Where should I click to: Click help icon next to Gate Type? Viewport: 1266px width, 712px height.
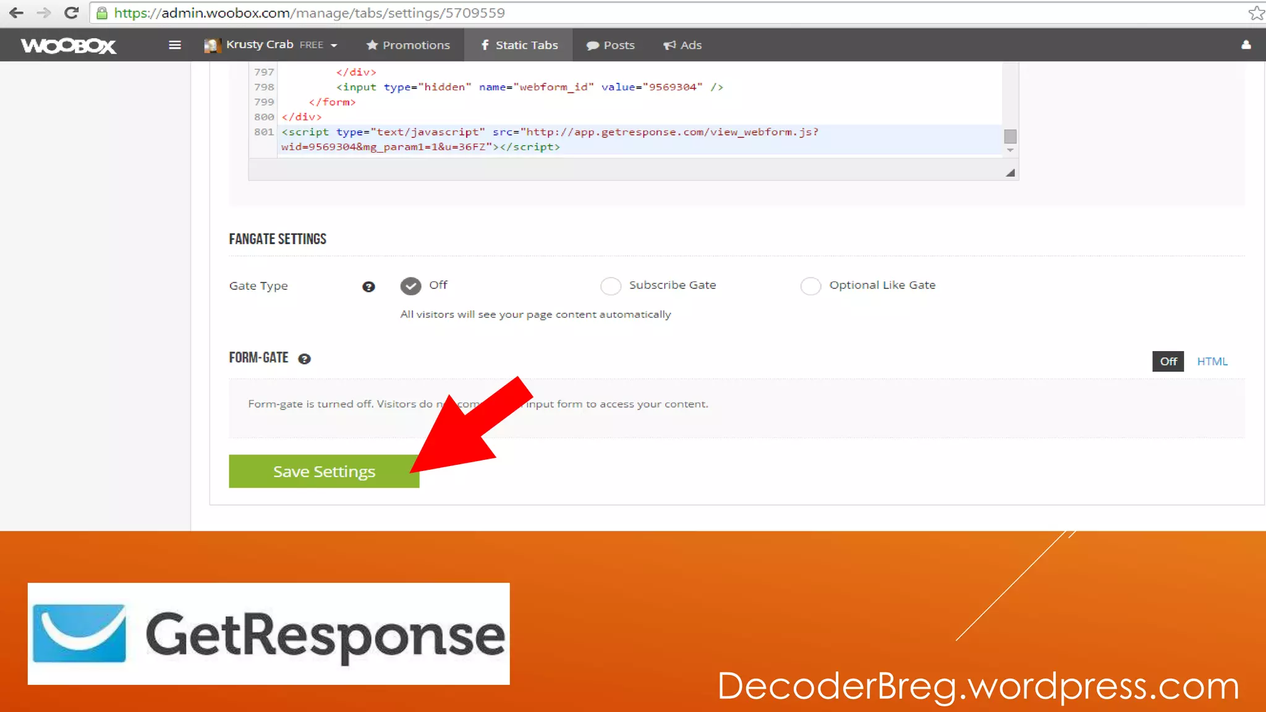[x=368, y=286]
